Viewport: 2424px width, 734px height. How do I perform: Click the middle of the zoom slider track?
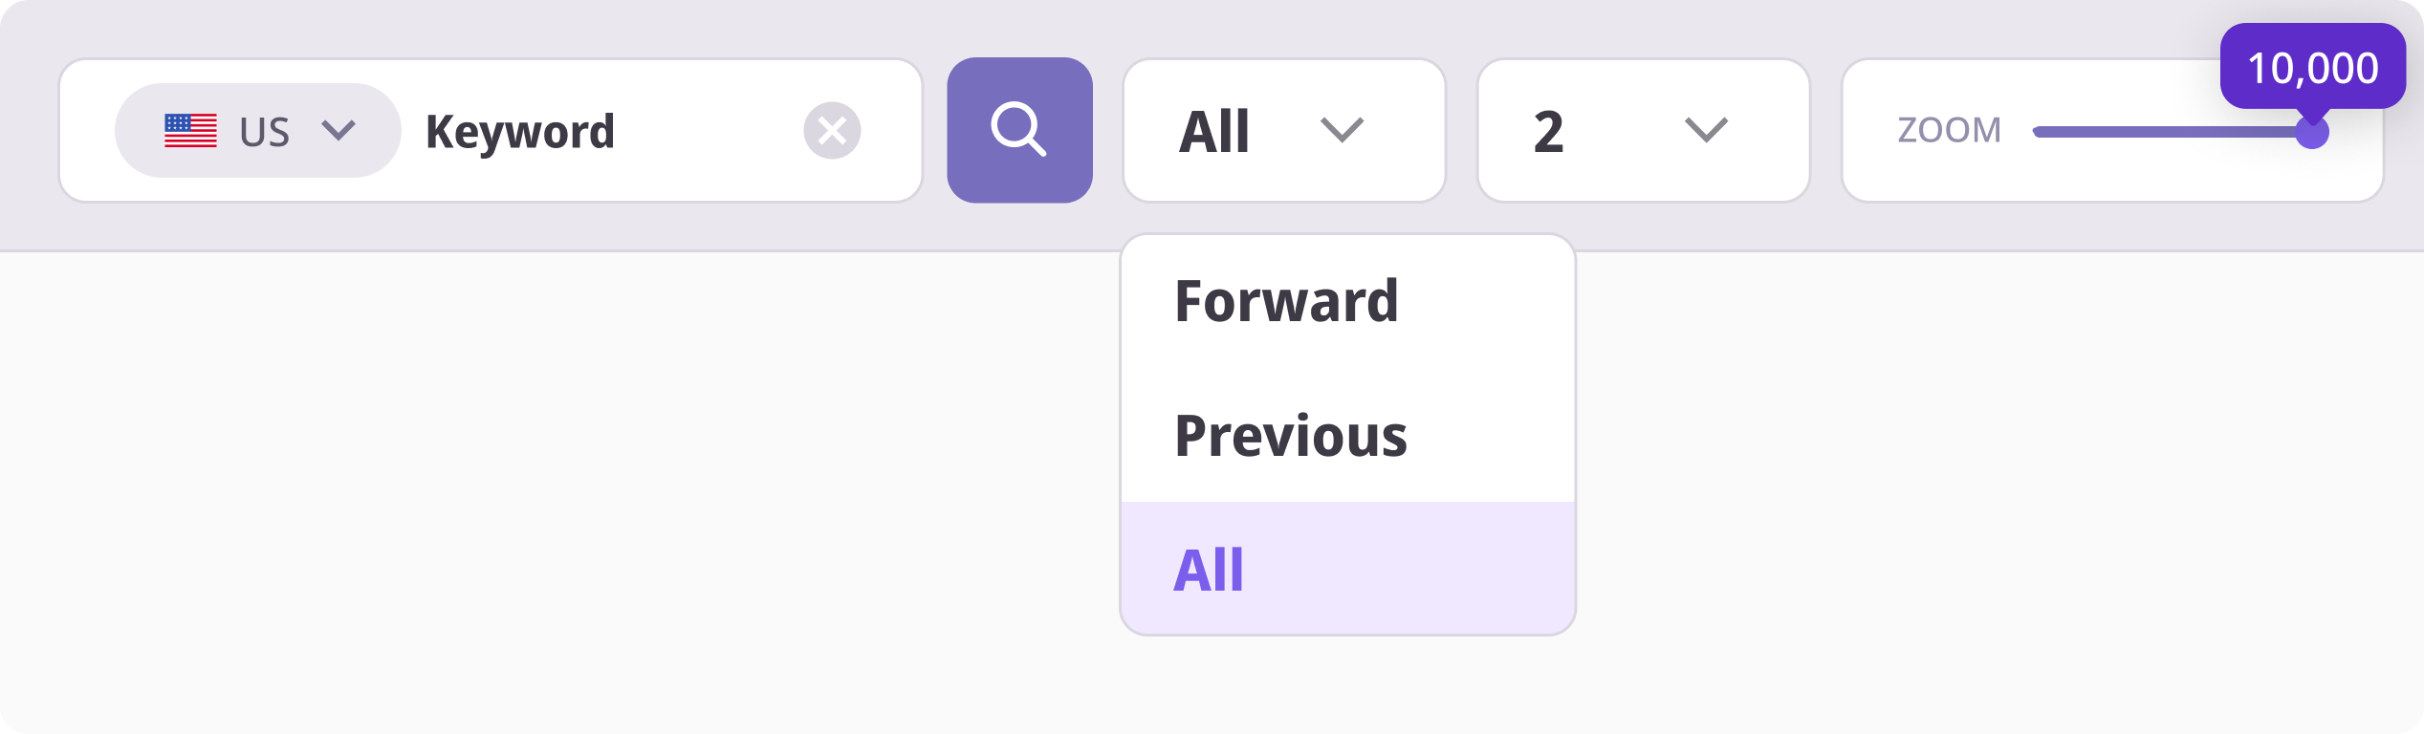click(2171, 132)
